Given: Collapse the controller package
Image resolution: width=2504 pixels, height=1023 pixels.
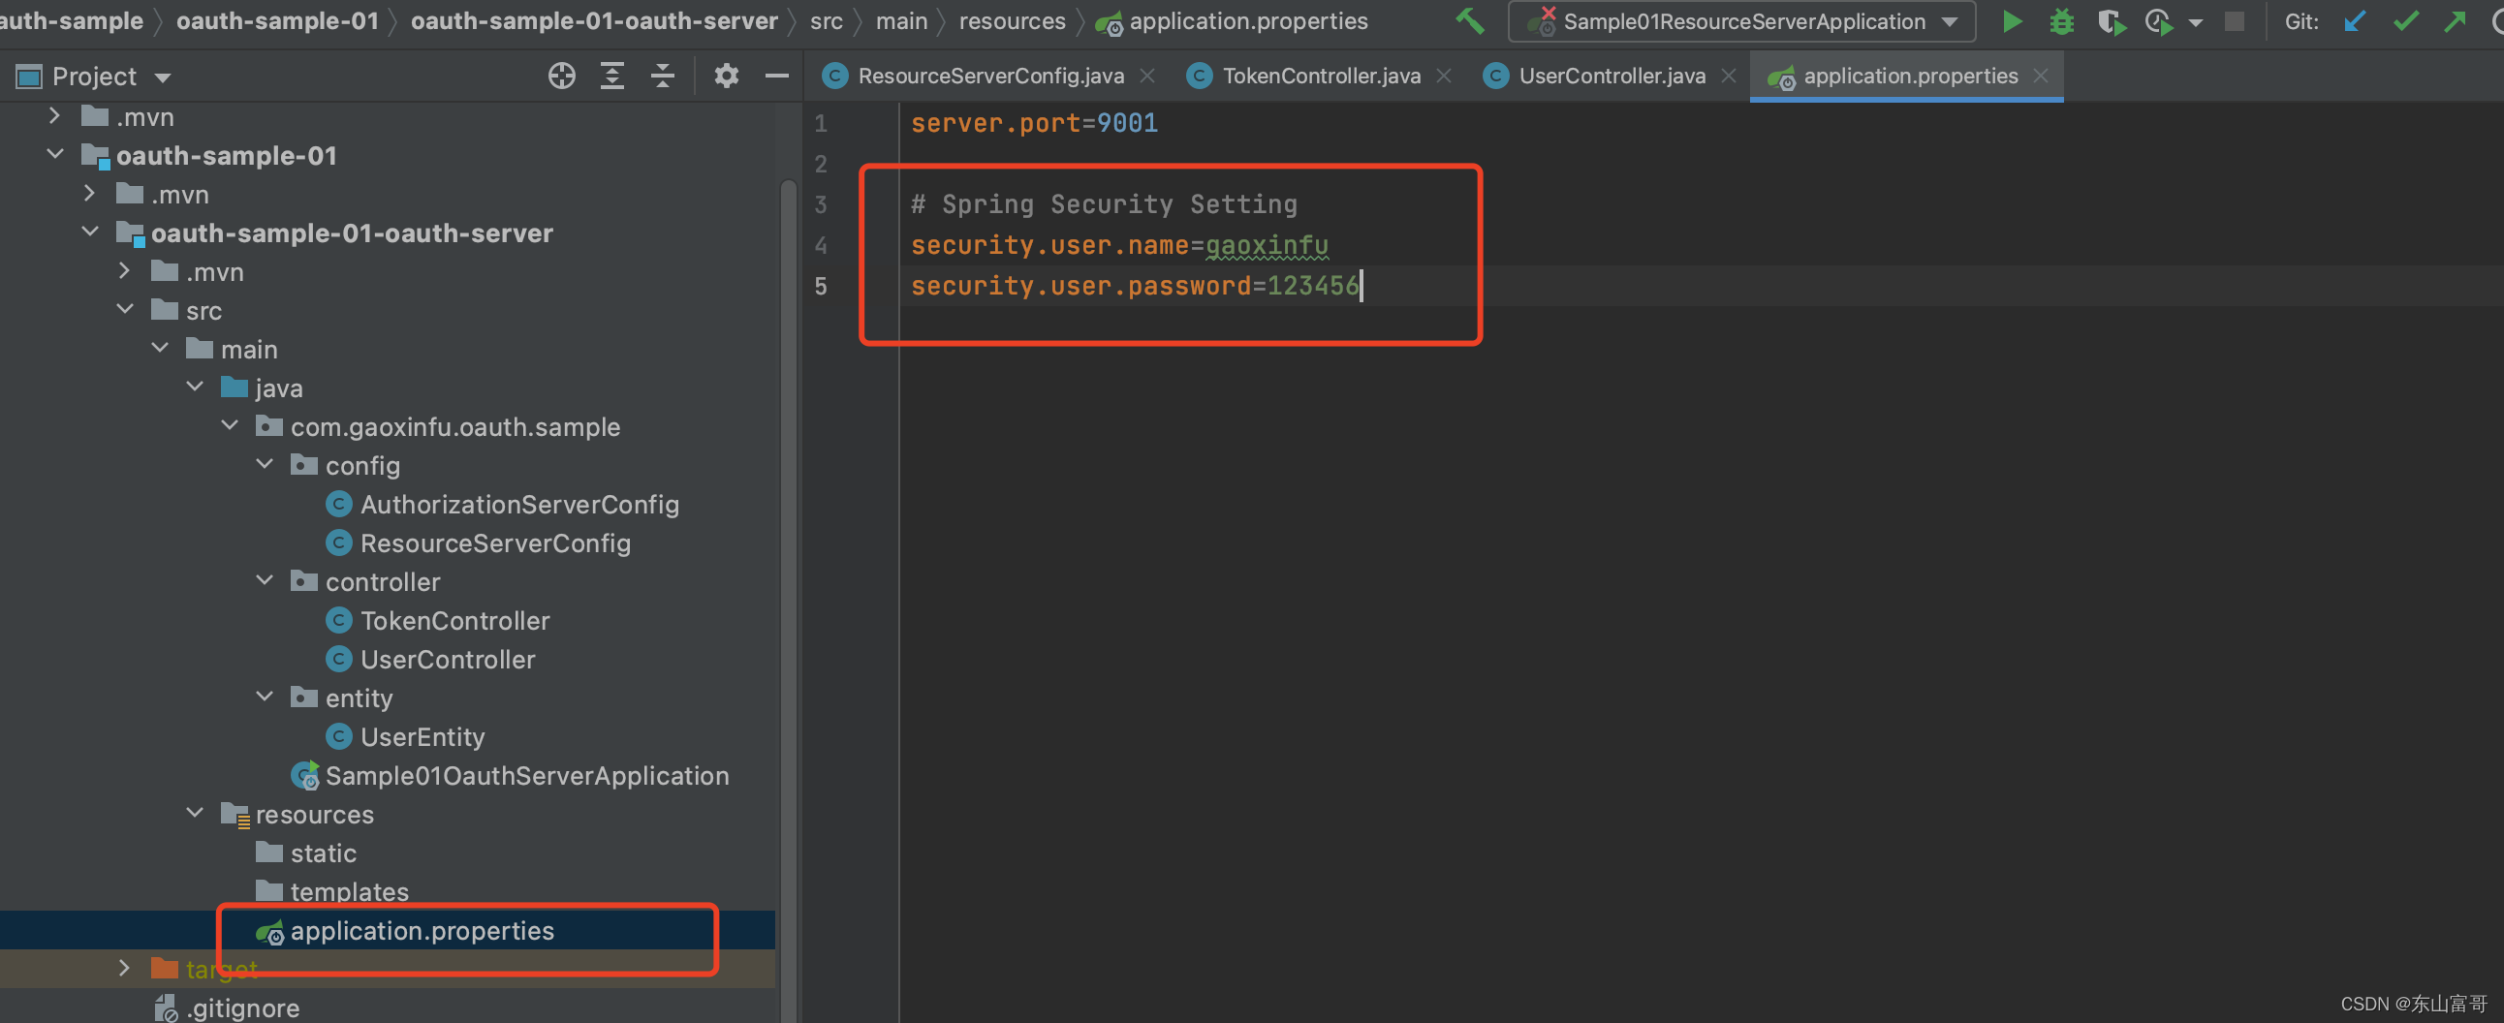Looking at the screenshot, I should pyautogui.click(x=265, y=581).
